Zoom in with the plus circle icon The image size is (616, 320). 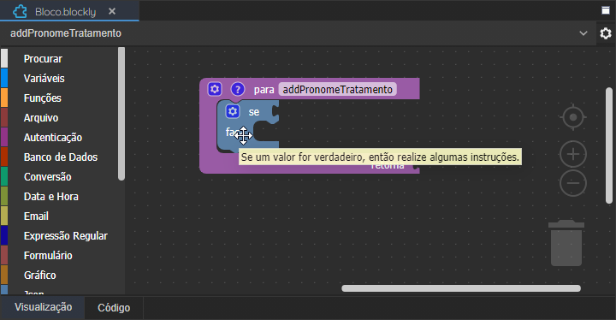click(573, 154)
